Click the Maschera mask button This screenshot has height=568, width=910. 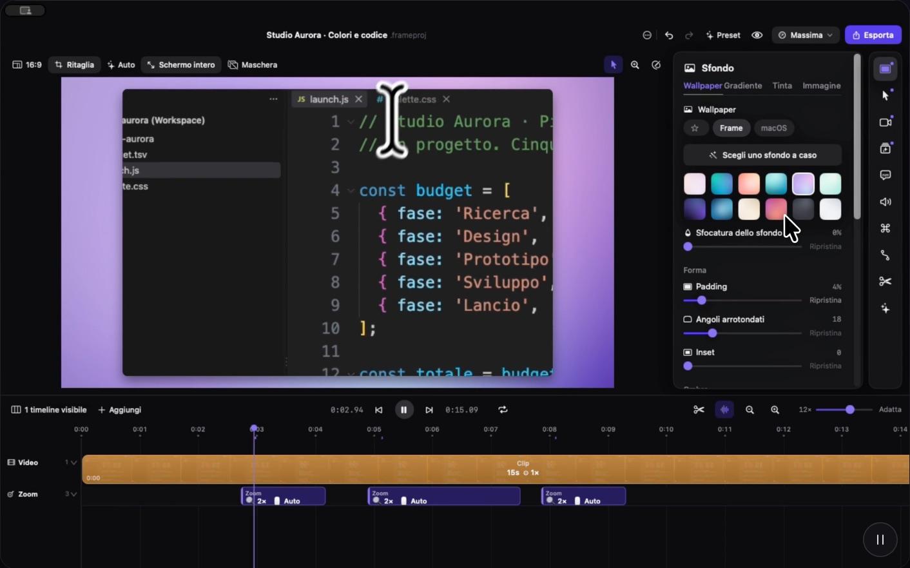pyautogui.click(x=253, y=65)
